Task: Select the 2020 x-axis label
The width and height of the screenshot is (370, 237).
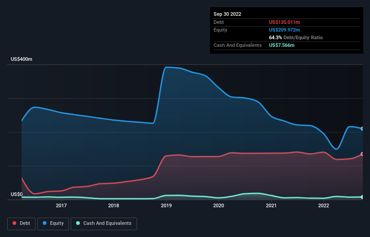Action: 219,205
